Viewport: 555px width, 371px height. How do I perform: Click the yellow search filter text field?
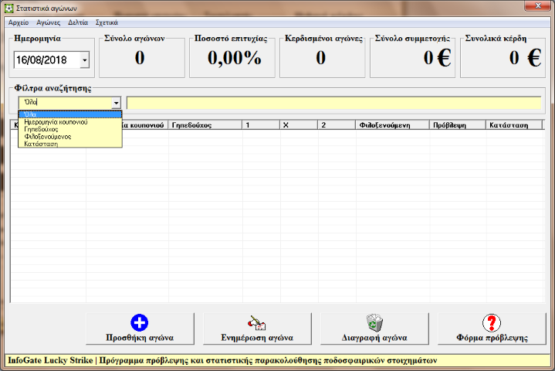click(x=333, y=103)
